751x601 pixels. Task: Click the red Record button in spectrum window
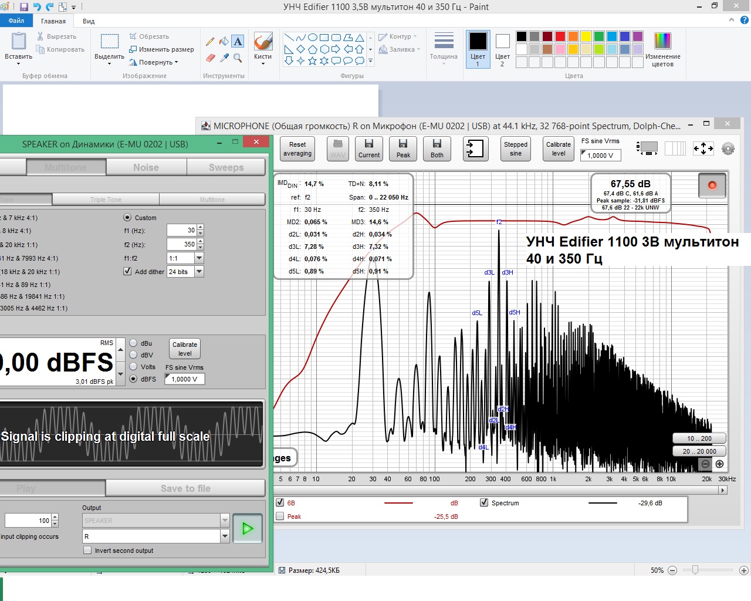[x=712, y=185]
